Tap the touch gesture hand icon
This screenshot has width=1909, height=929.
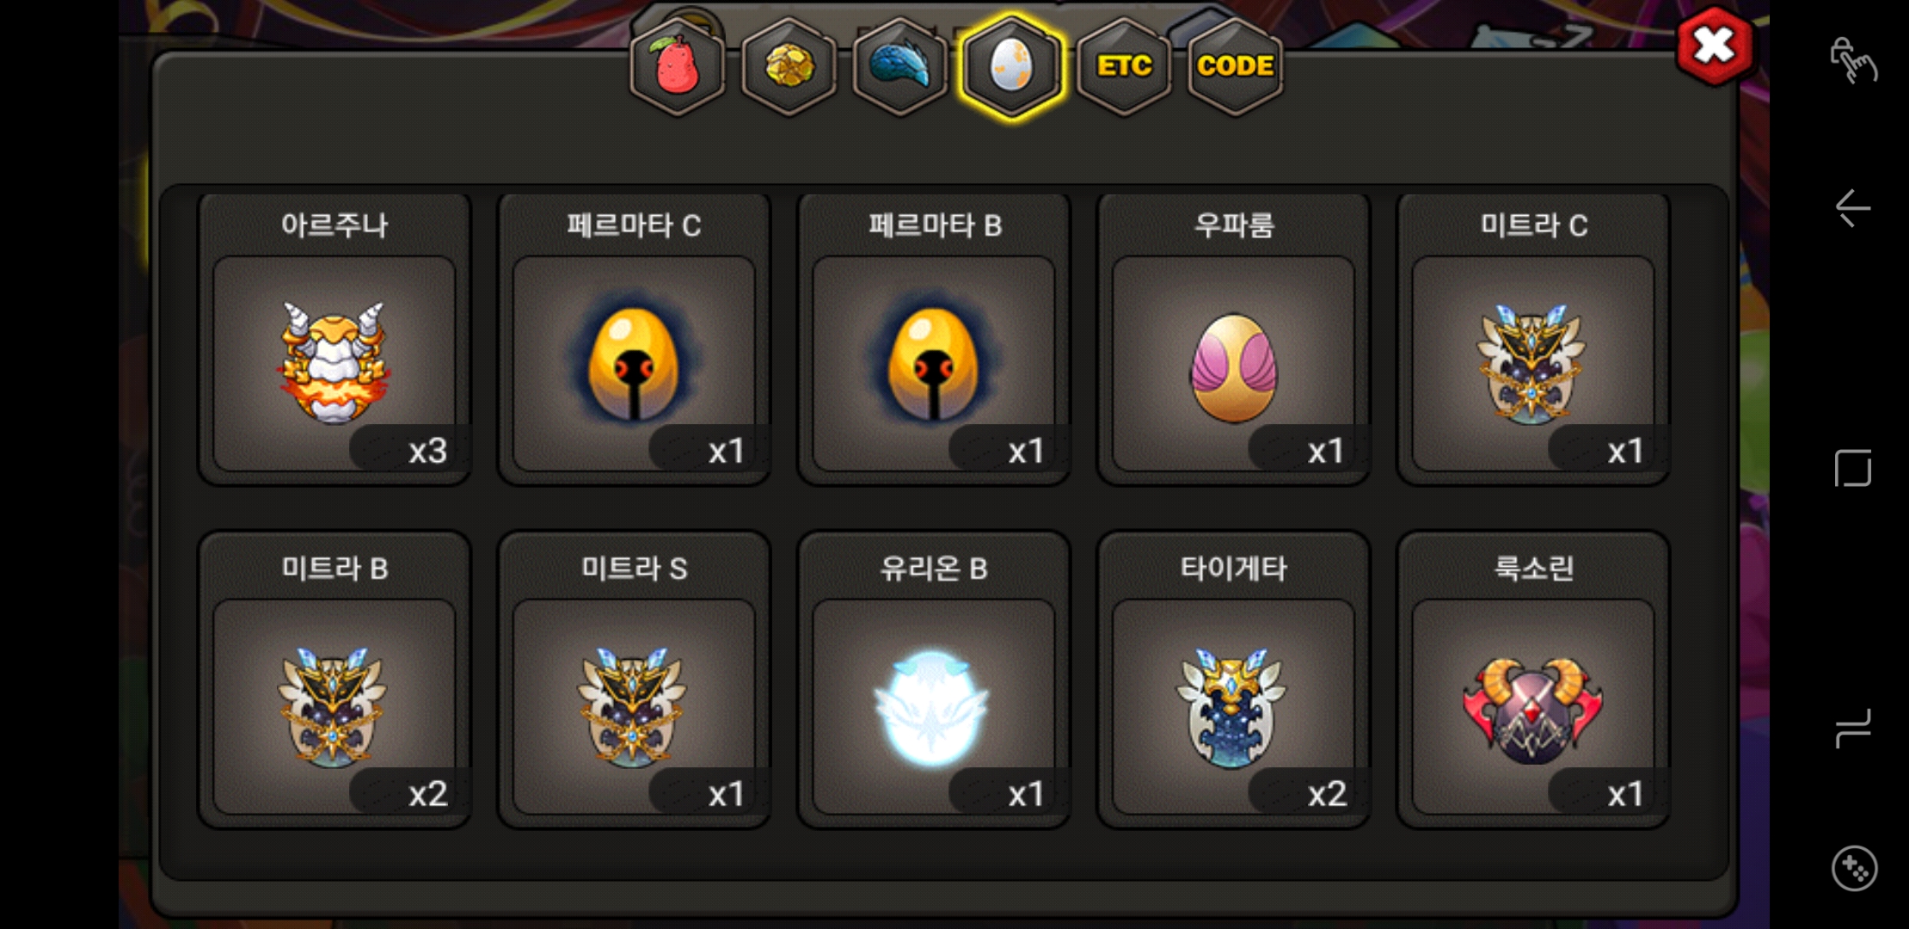click(1853, 60)
